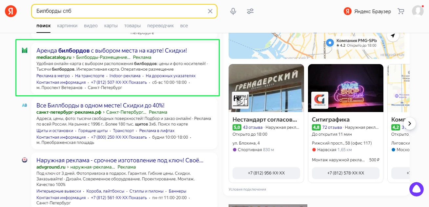Reveal the phone number via Показать
This screenshot has height=207, width=429.
(x=138, y=82)
